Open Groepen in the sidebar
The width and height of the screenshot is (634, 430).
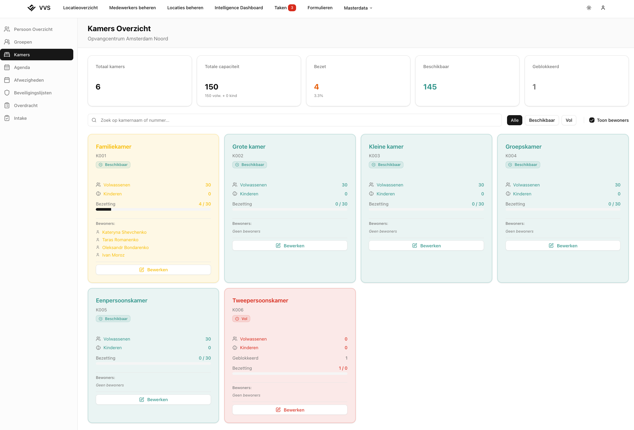tap(23, 42)
